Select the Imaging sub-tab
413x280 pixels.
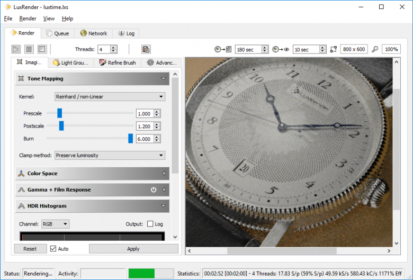tap(29, 62)
